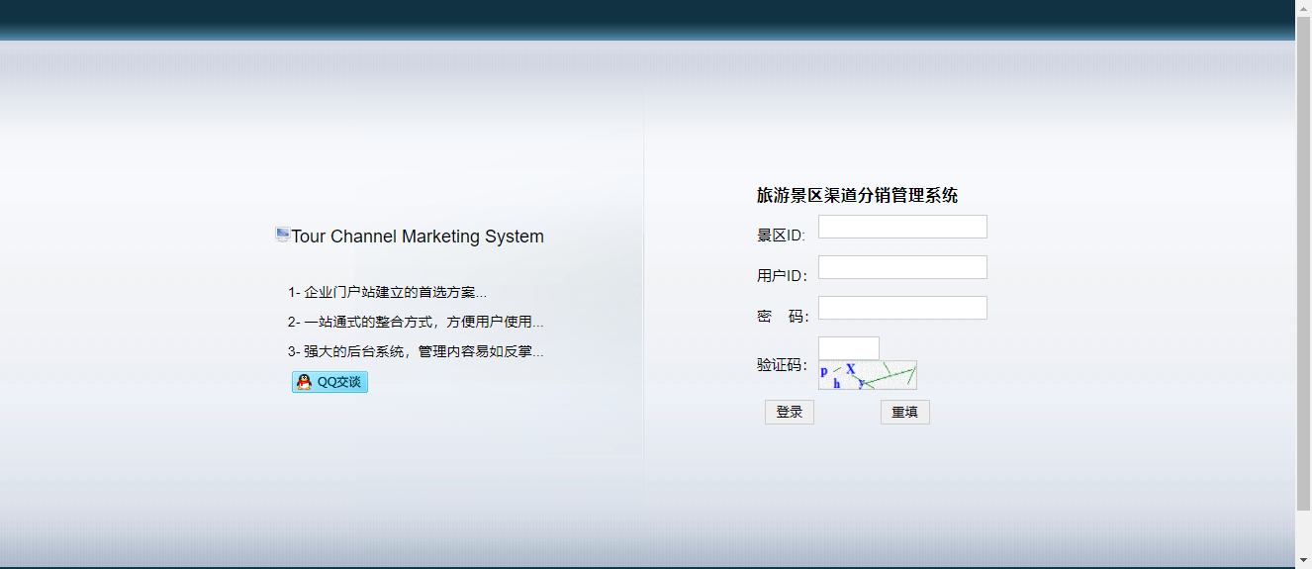Click the 验证码 label text
This screenshot has height=569, width=1312.
coord(782,365)
